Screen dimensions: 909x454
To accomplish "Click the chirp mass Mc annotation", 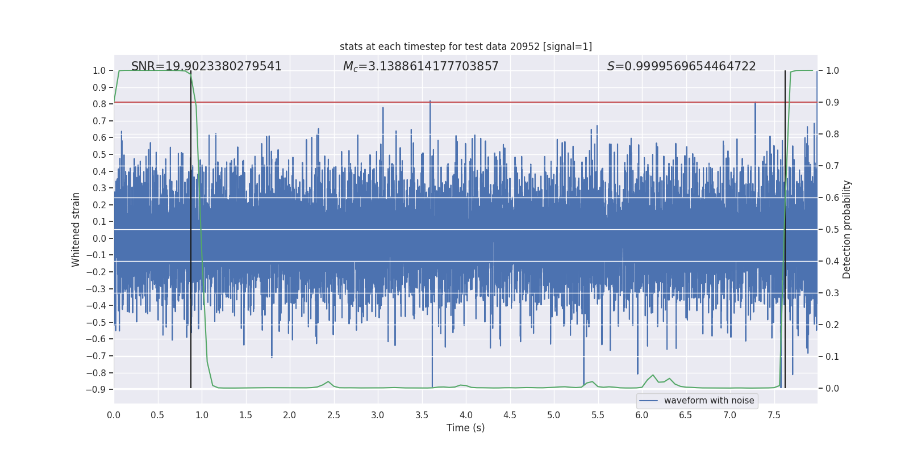I will click(420, 66).
